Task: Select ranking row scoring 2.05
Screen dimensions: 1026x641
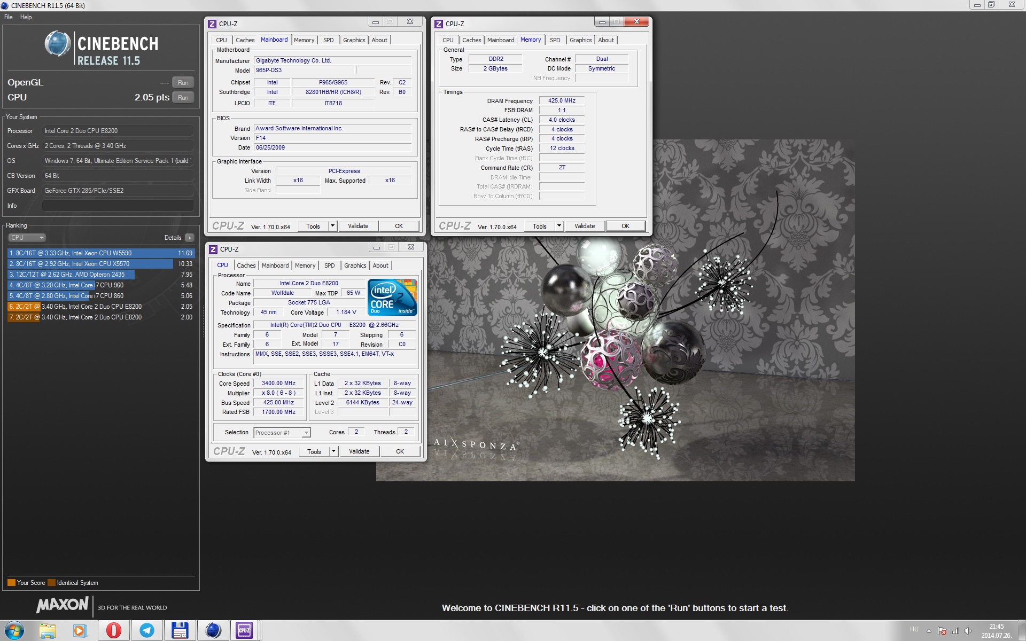Action: coord(101,307)
